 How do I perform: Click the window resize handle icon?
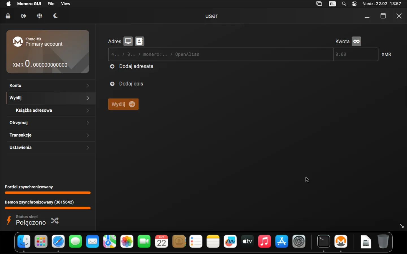401,226
